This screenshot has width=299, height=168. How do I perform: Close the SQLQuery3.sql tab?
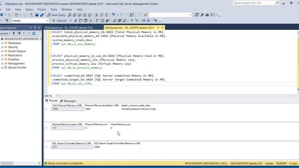pyautogui.click(x=163, y=28)
